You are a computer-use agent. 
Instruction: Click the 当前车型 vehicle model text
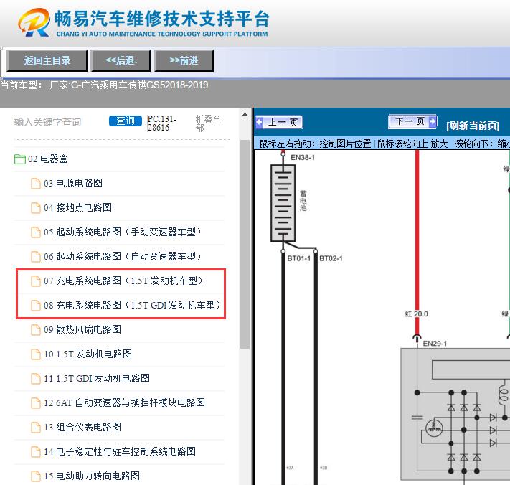(x=105, y=85)
